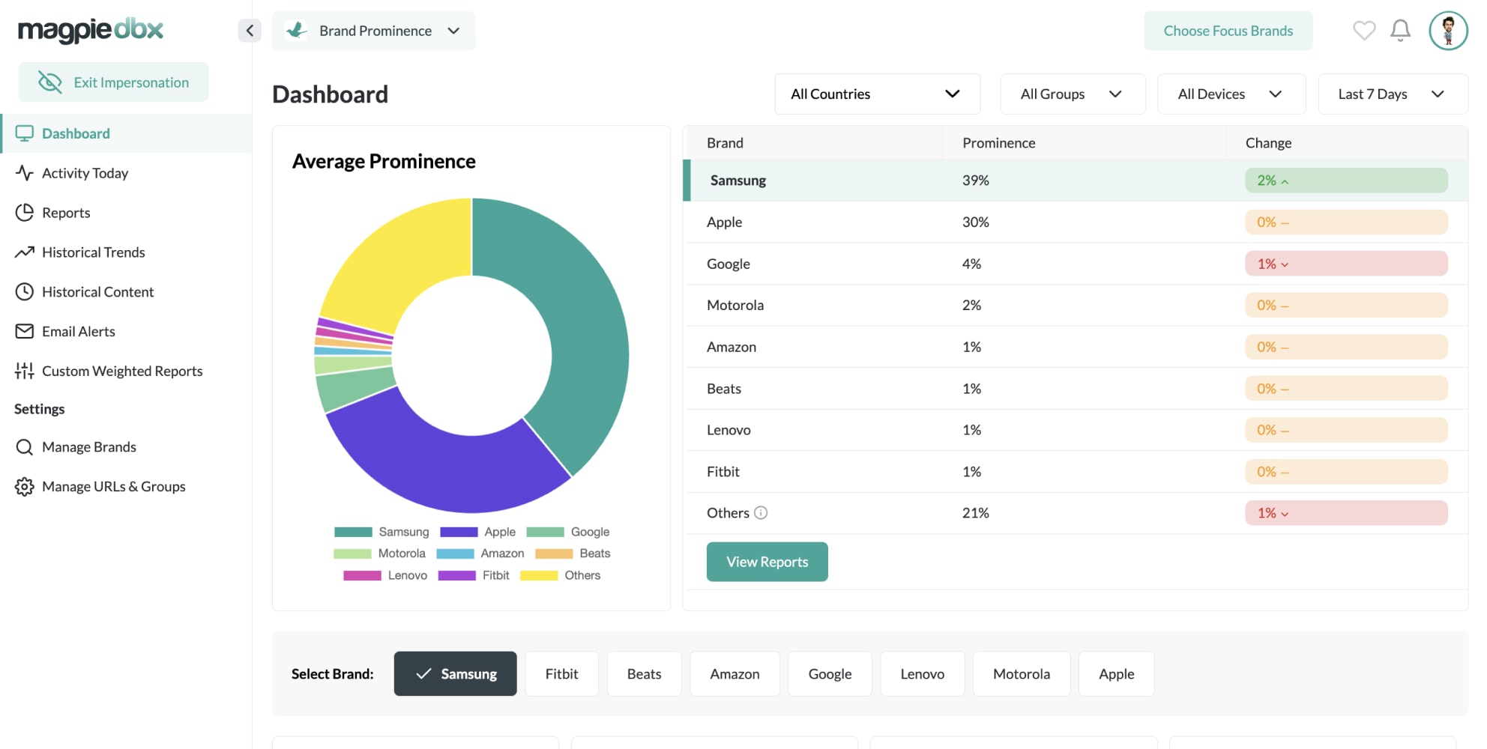Screen dimensions: 1487x749
Task: Deselect the Samsung brand toggle
Action: tap(455, 674)
